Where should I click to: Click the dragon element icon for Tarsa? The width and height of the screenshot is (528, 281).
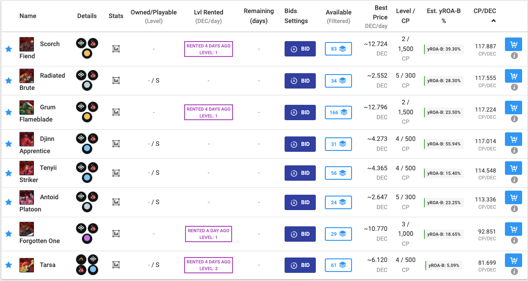[x=81, y=258]
